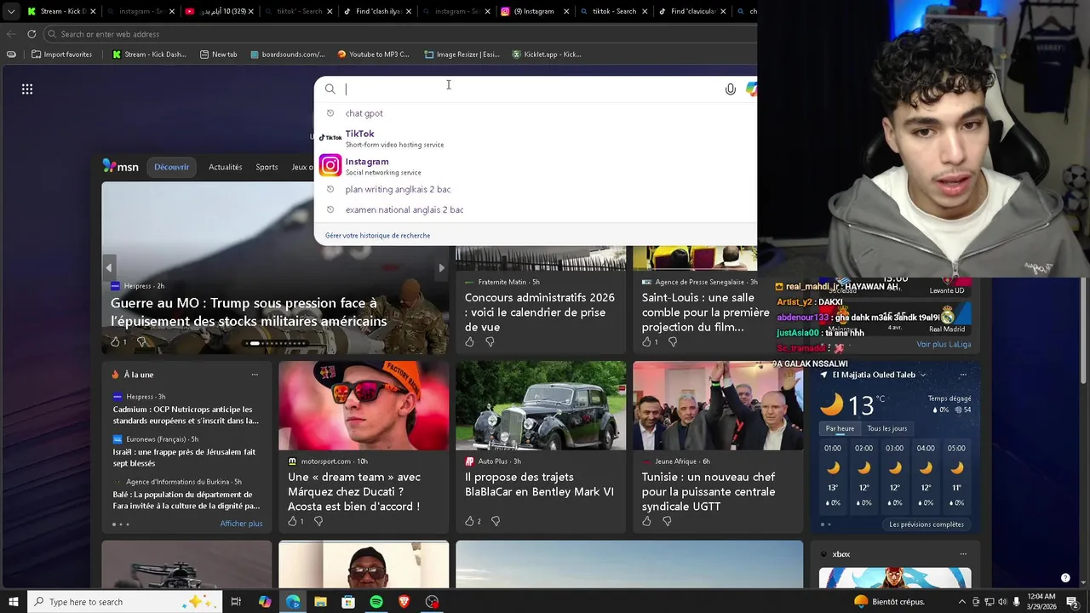The width and height of the screenshot is (1090, 613).
Task: Like the Concours administratifs article
Action: click(469, 342)
